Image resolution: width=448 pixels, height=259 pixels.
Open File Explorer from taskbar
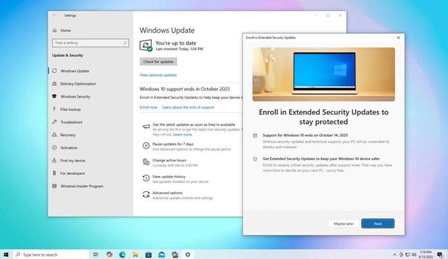[x=136, y=254]
